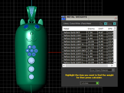Image resolution: width=124 pixels, height=93 pixels.
Task: Sort by the Metal column header
Action: pyautogui.click(x=74, y=29)
